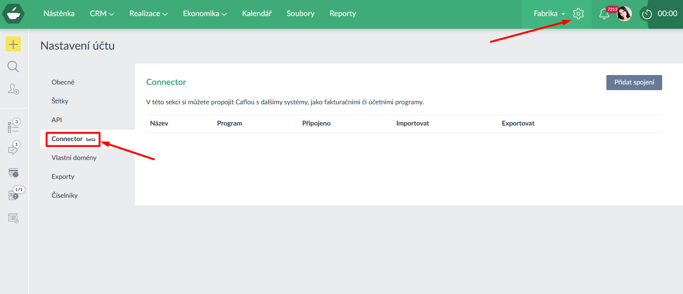Open the Číselníky settings section
This screenshot has height=294, width=683.
[x=64, y=195]
